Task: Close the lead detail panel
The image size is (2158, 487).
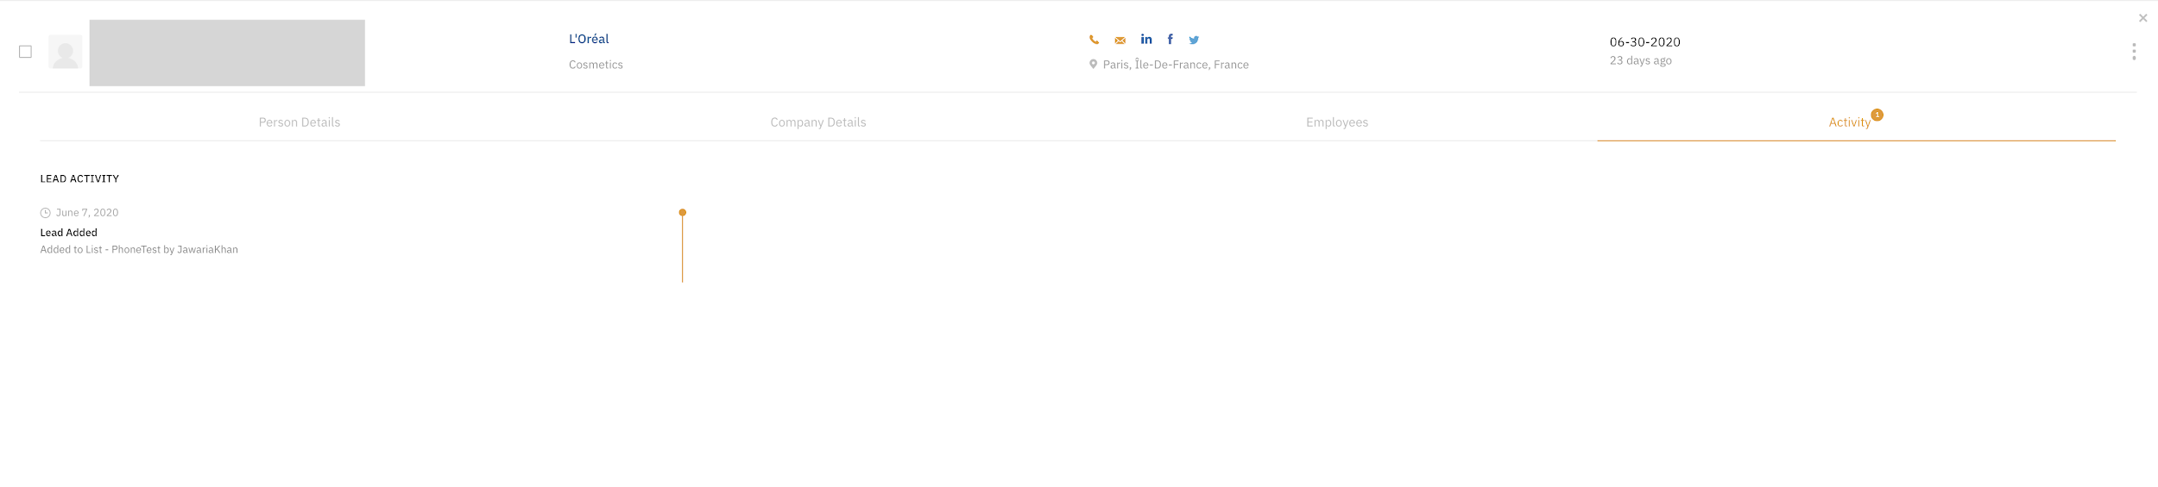Action: pos(2142,18)
